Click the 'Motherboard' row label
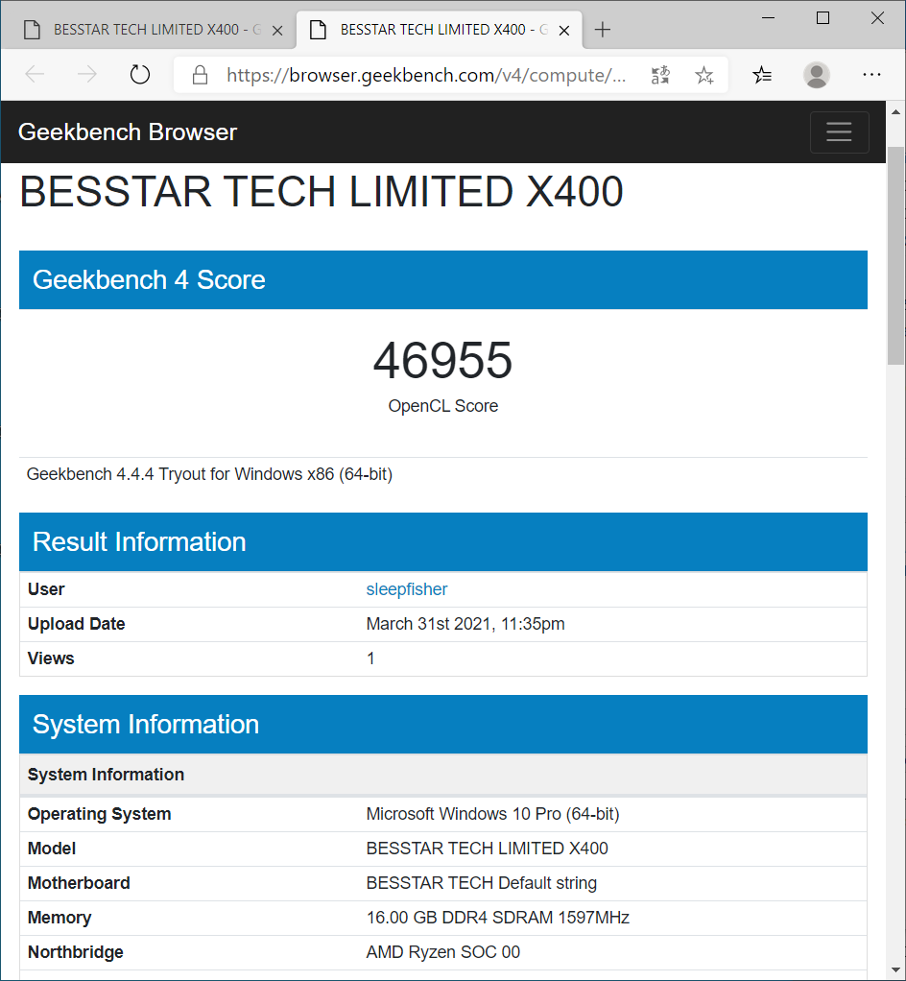The width and height of the screenshot is (906, 981). 79,883
